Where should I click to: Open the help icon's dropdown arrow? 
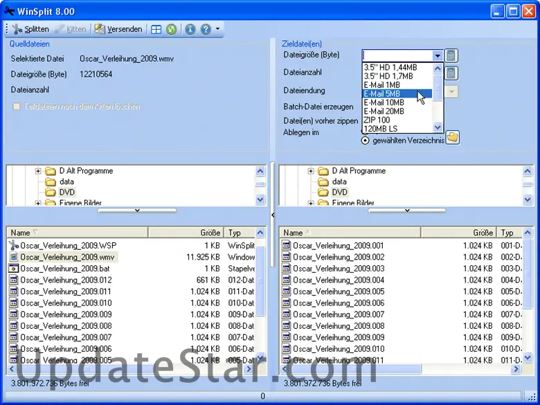click(217, 29)
